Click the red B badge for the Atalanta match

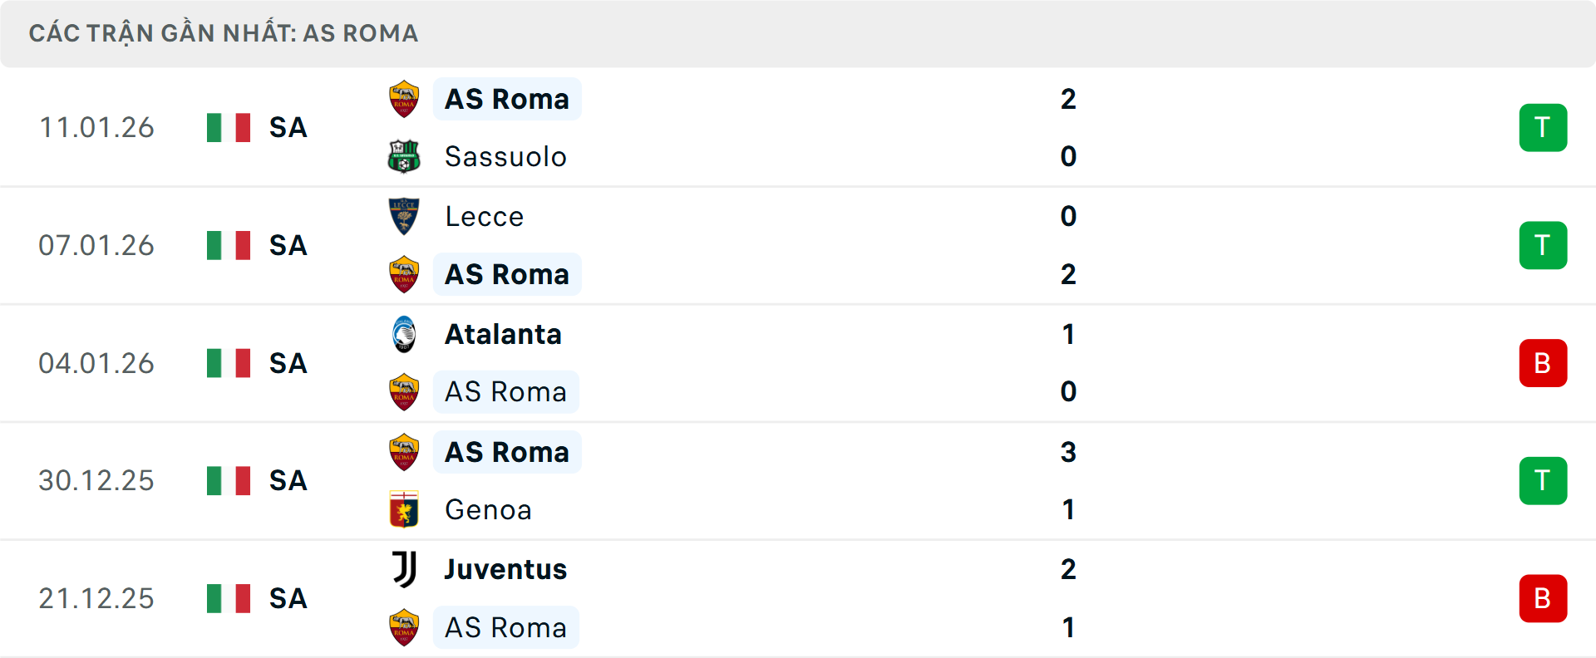tap(1544, 363)
